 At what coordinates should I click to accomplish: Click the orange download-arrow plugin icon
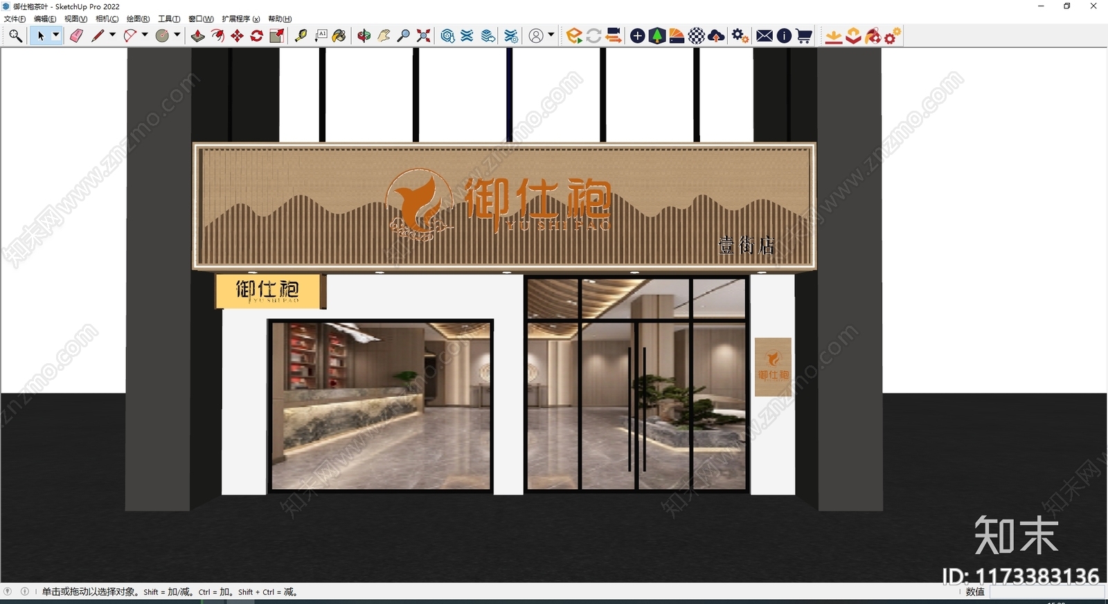point(834,36)
